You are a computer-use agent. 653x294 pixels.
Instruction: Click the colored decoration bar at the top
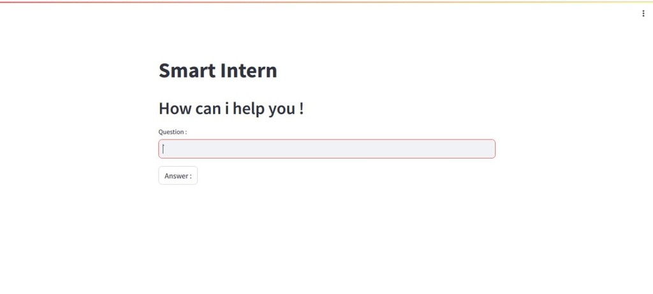click(x=326, y=2)
